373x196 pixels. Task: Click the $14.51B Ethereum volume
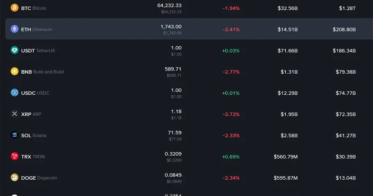(x=288, y=29)
